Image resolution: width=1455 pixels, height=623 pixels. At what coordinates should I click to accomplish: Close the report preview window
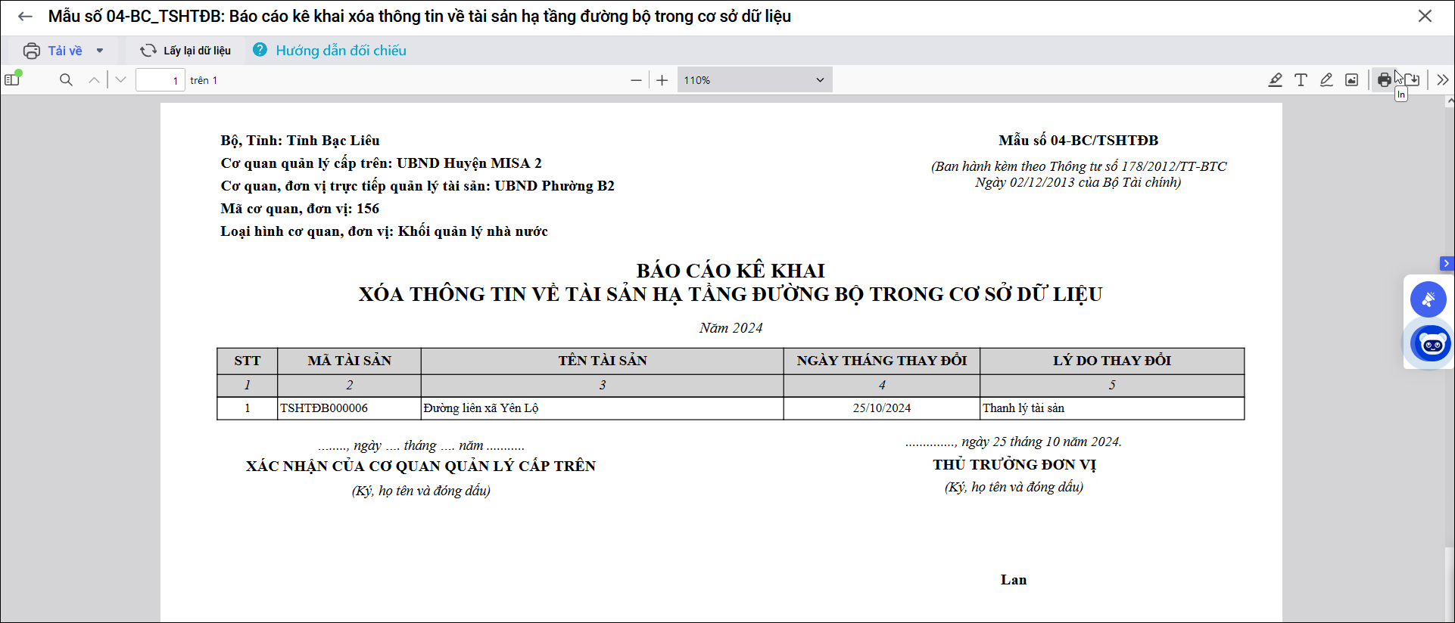coord(1425,16)
